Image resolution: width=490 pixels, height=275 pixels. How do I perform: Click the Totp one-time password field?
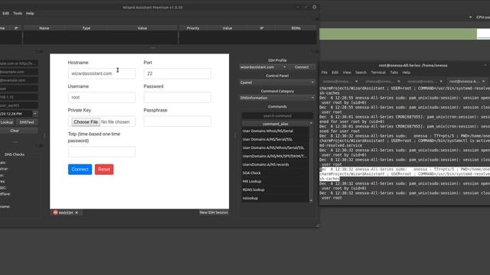(102, 151)
